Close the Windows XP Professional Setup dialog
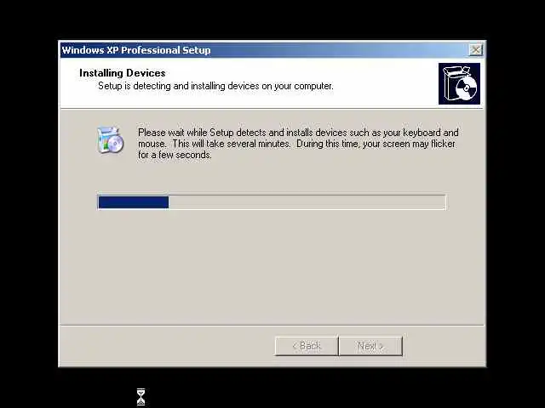Image resolution: width=545 pixels, height=408 pixels. [475, 50]
